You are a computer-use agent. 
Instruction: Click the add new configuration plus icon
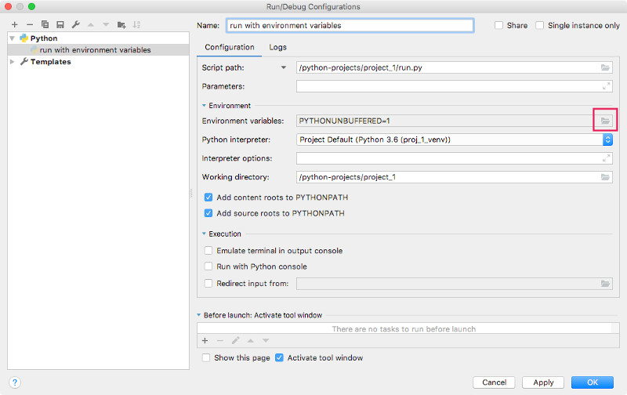[14, 25]
